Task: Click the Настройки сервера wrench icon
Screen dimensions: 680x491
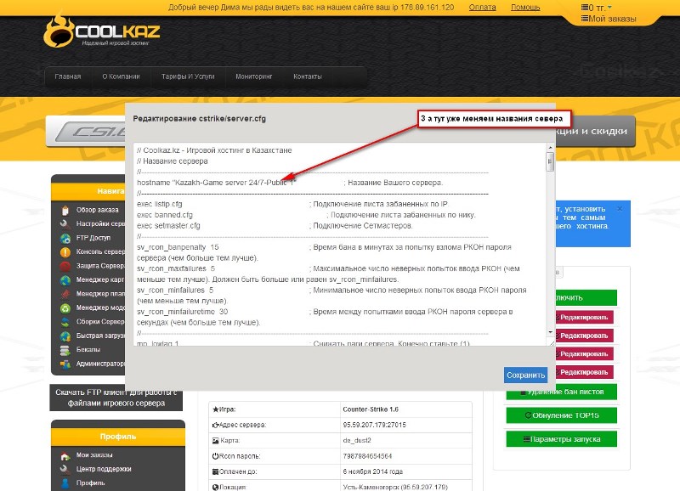Action: 65,224
